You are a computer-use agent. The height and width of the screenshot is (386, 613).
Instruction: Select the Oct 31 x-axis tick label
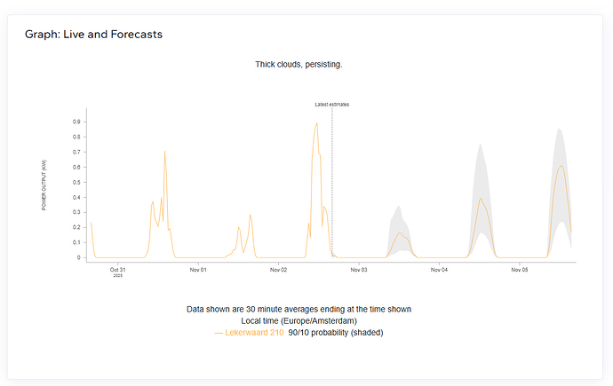click(x=118, y=270)
